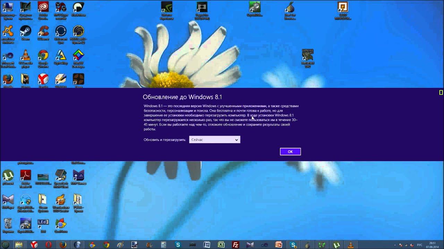Select the BitTorrent Sync desktop icon
The width and height of the screenshot is (444, 249).
tap(61, 35)
